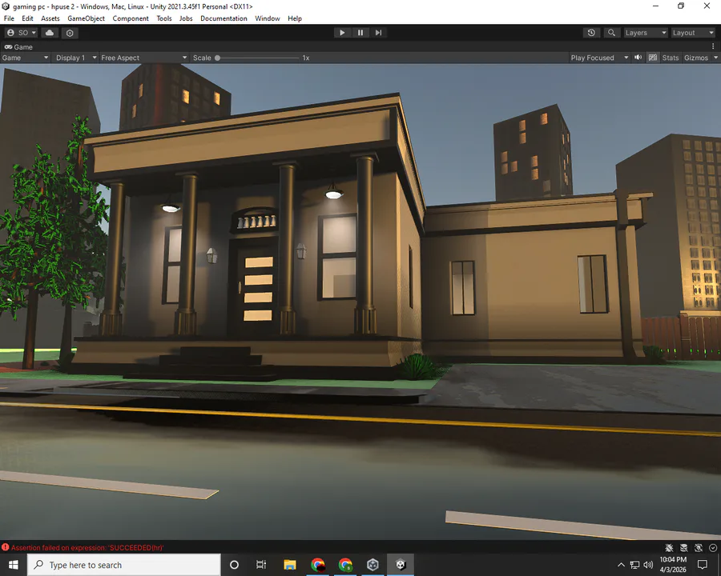Viewport: 721px width, 576px height.
Task: Expand the Play Focused dropdown
Action: [x=599, y=58]
